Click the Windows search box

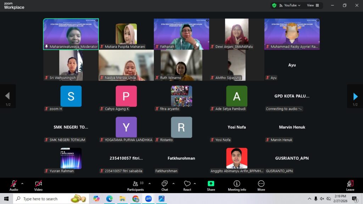pyautogui.click(x=46, y=199)
